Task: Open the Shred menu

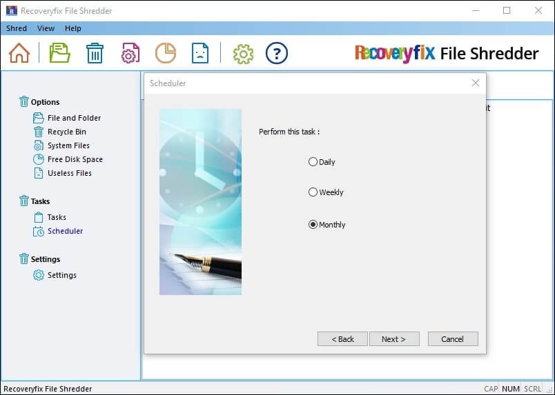Action: pyautogui.click(x=17, y=28)
